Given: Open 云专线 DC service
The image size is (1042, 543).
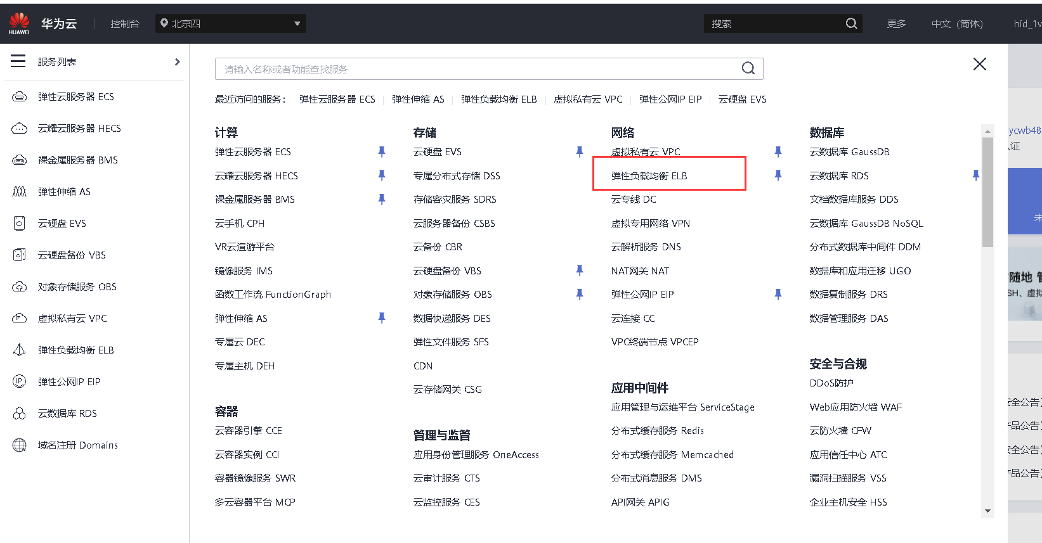Looking at the screenshot, I should point(634,200).
